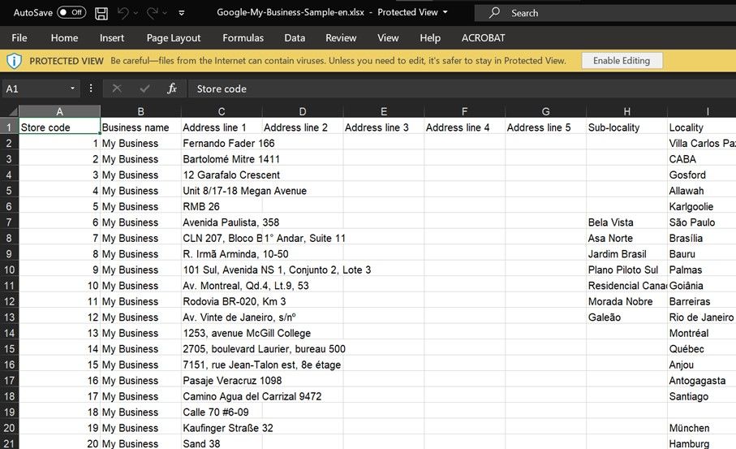This screenshot has width=736, height=449.
Task: Click the Undo arrow icon
Action: [x=123, y=13]
